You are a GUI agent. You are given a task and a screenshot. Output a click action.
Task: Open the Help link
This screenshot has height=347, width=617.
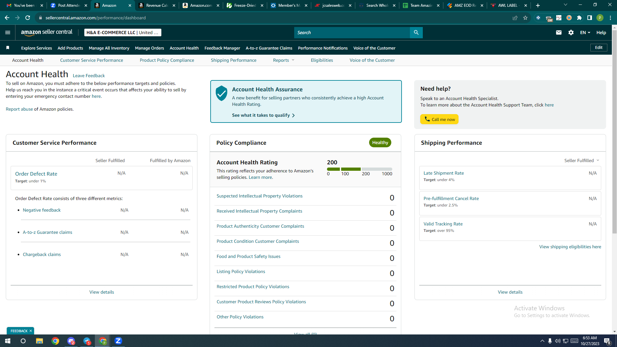pyautogui.click(x=601, y=32)
